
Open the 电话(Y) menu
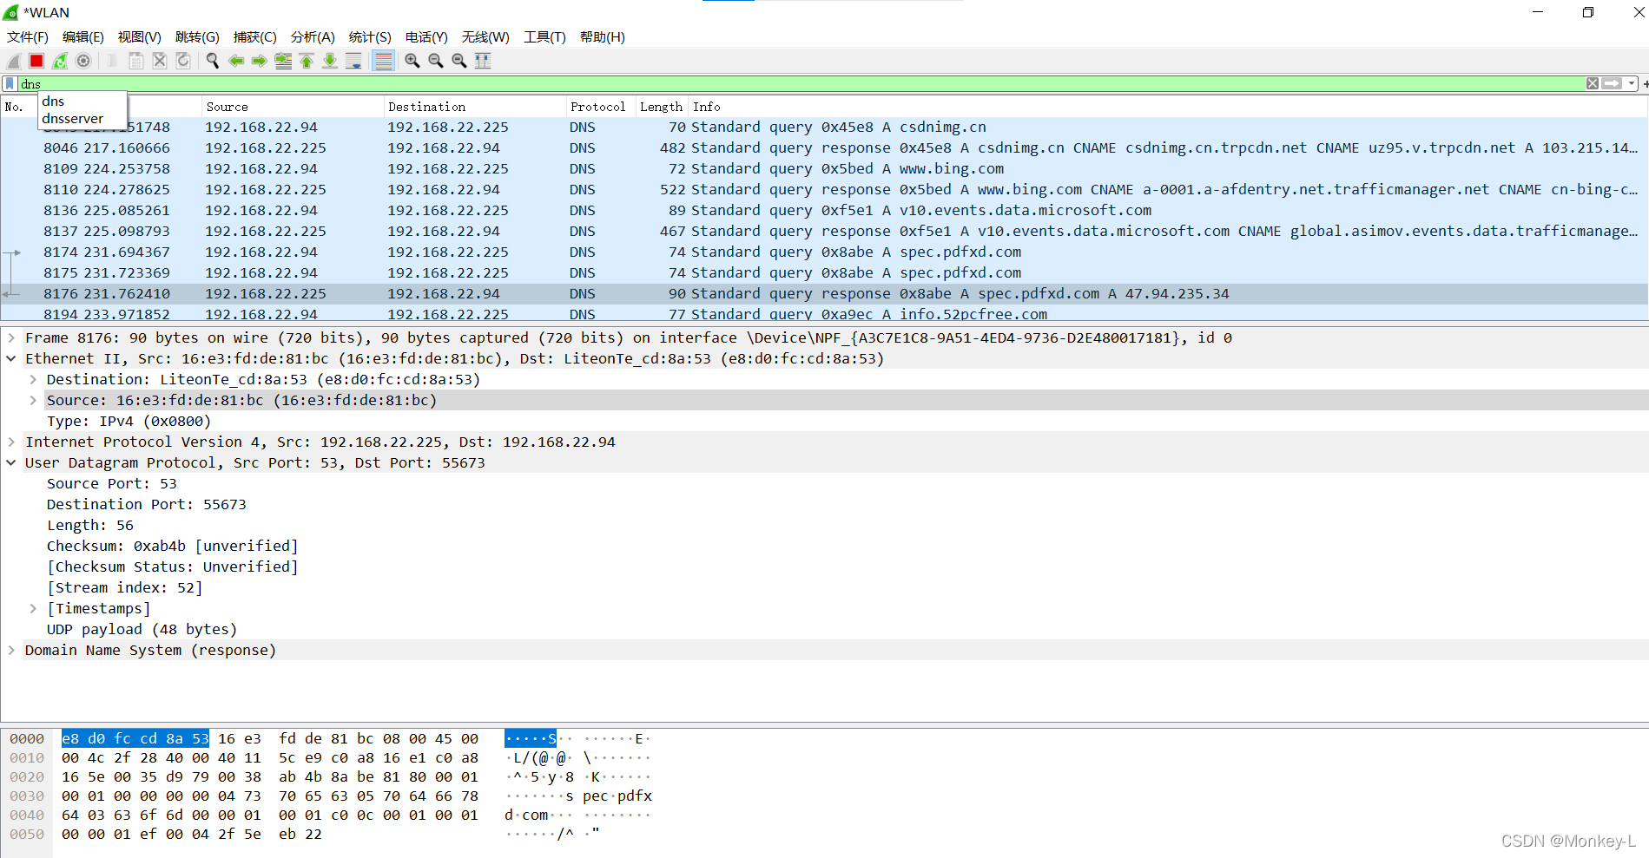pos(426,37)
